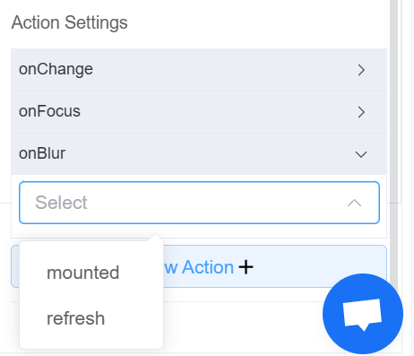The height and width of the screenshot is (356, 414).
Task: Click the blue Action word in the button
Action: coord(208,267)
